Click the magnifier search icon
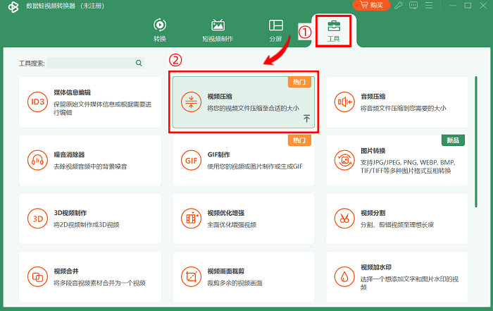The width and height of the screenshot is (493, 311). pos(139,63)
